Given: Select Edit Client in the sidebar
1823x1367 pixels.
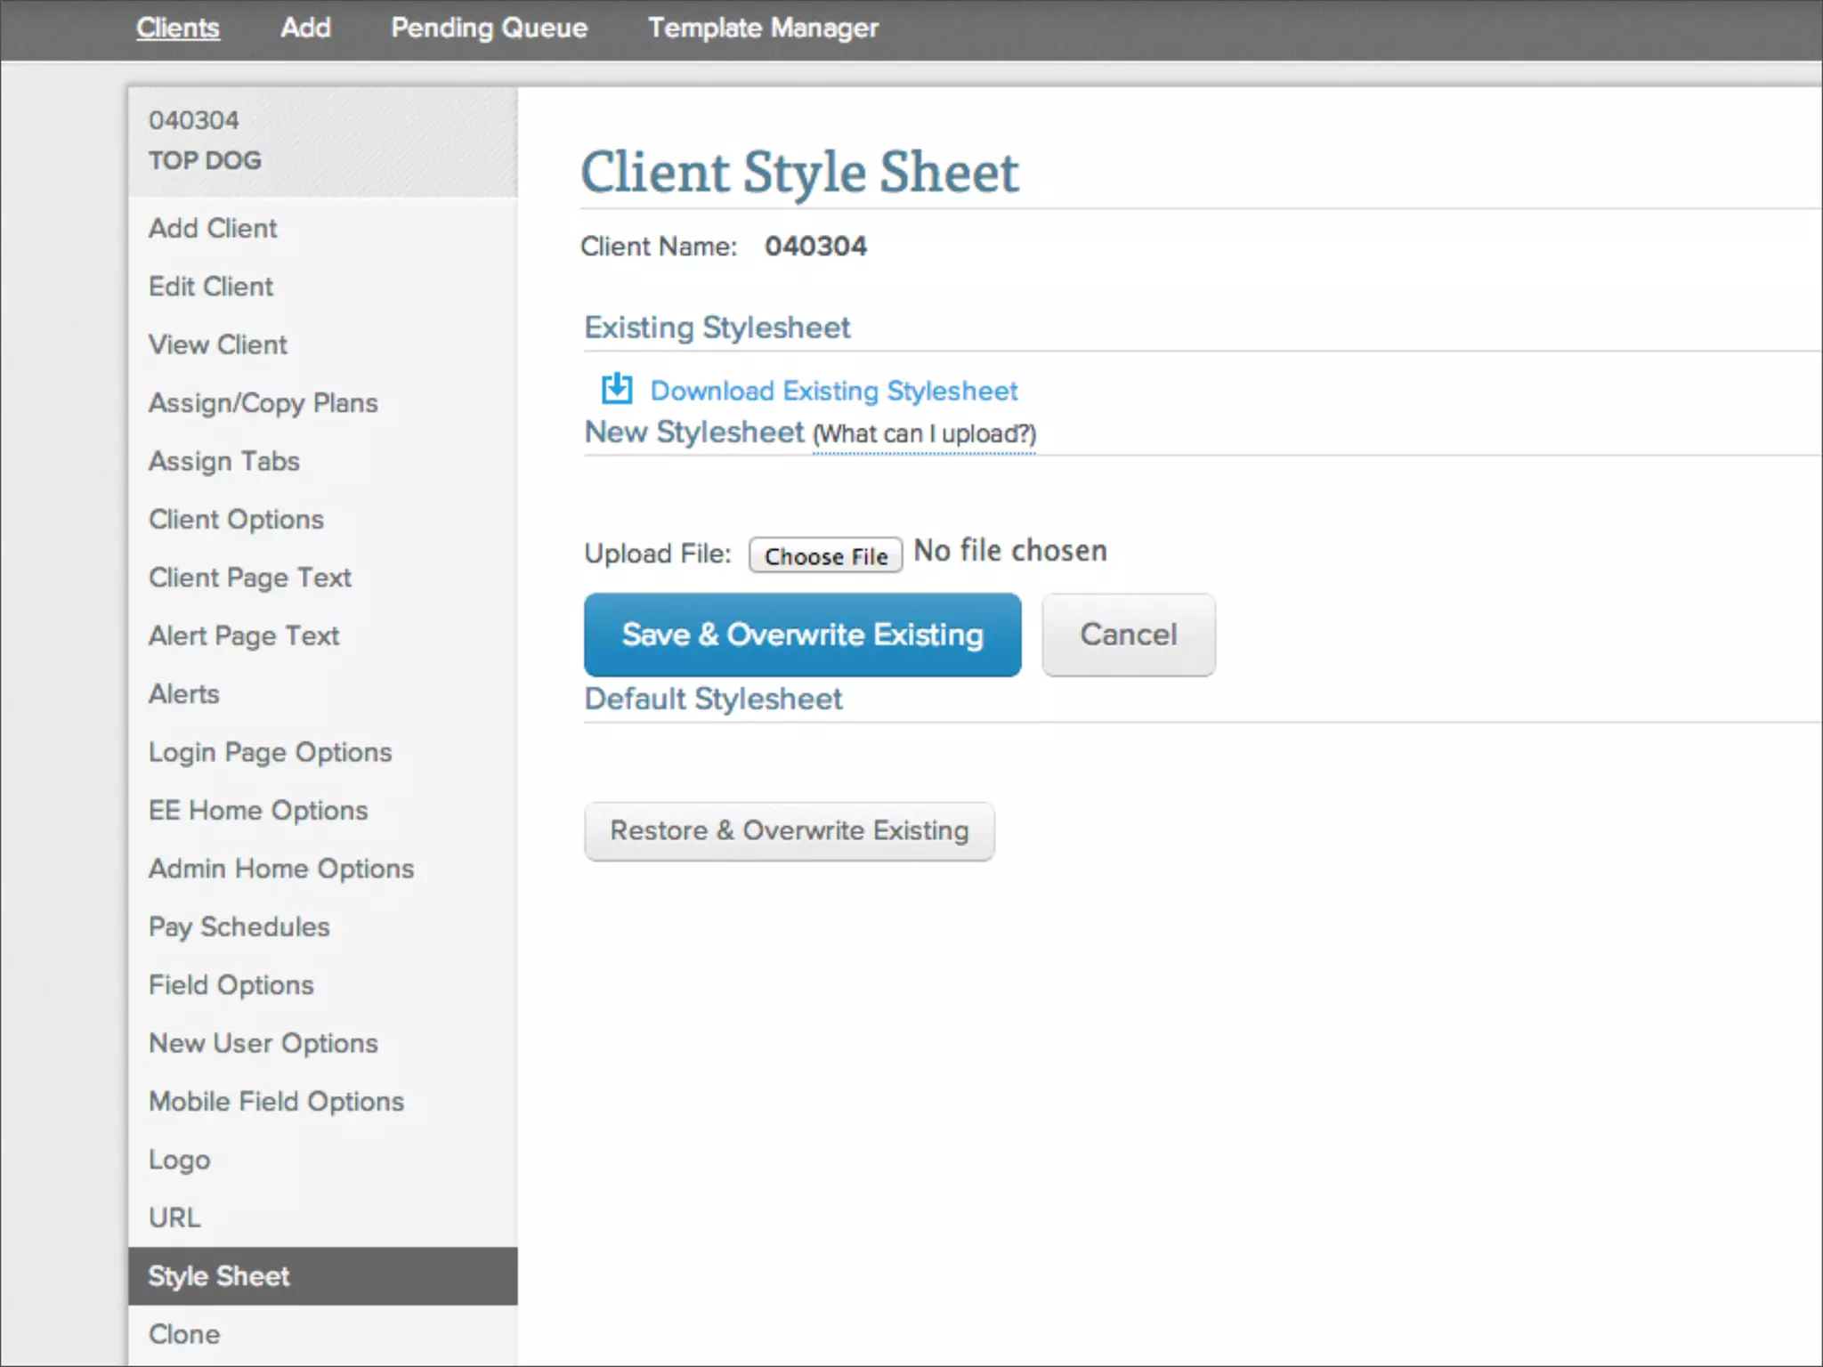Looking at the screenshot, I should tap(211, 287).
